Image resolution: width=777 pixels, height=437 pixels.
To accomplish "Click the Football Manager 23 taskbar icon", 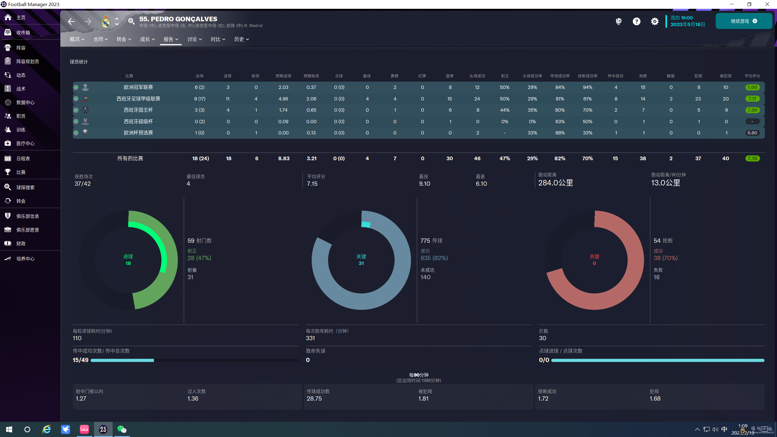I will pyautogui.click(x=103, y=429).
